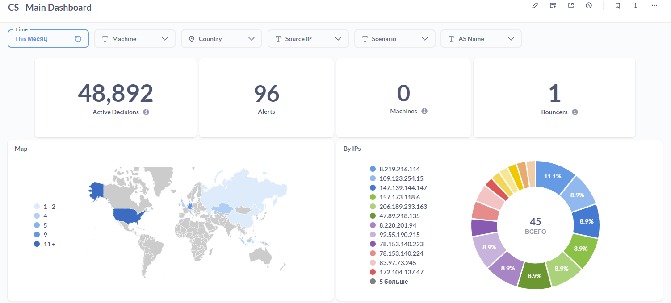This screenshot has width=671, height=303.
Task: Expand the Scenario filter
Action: (x=425, y=38)
